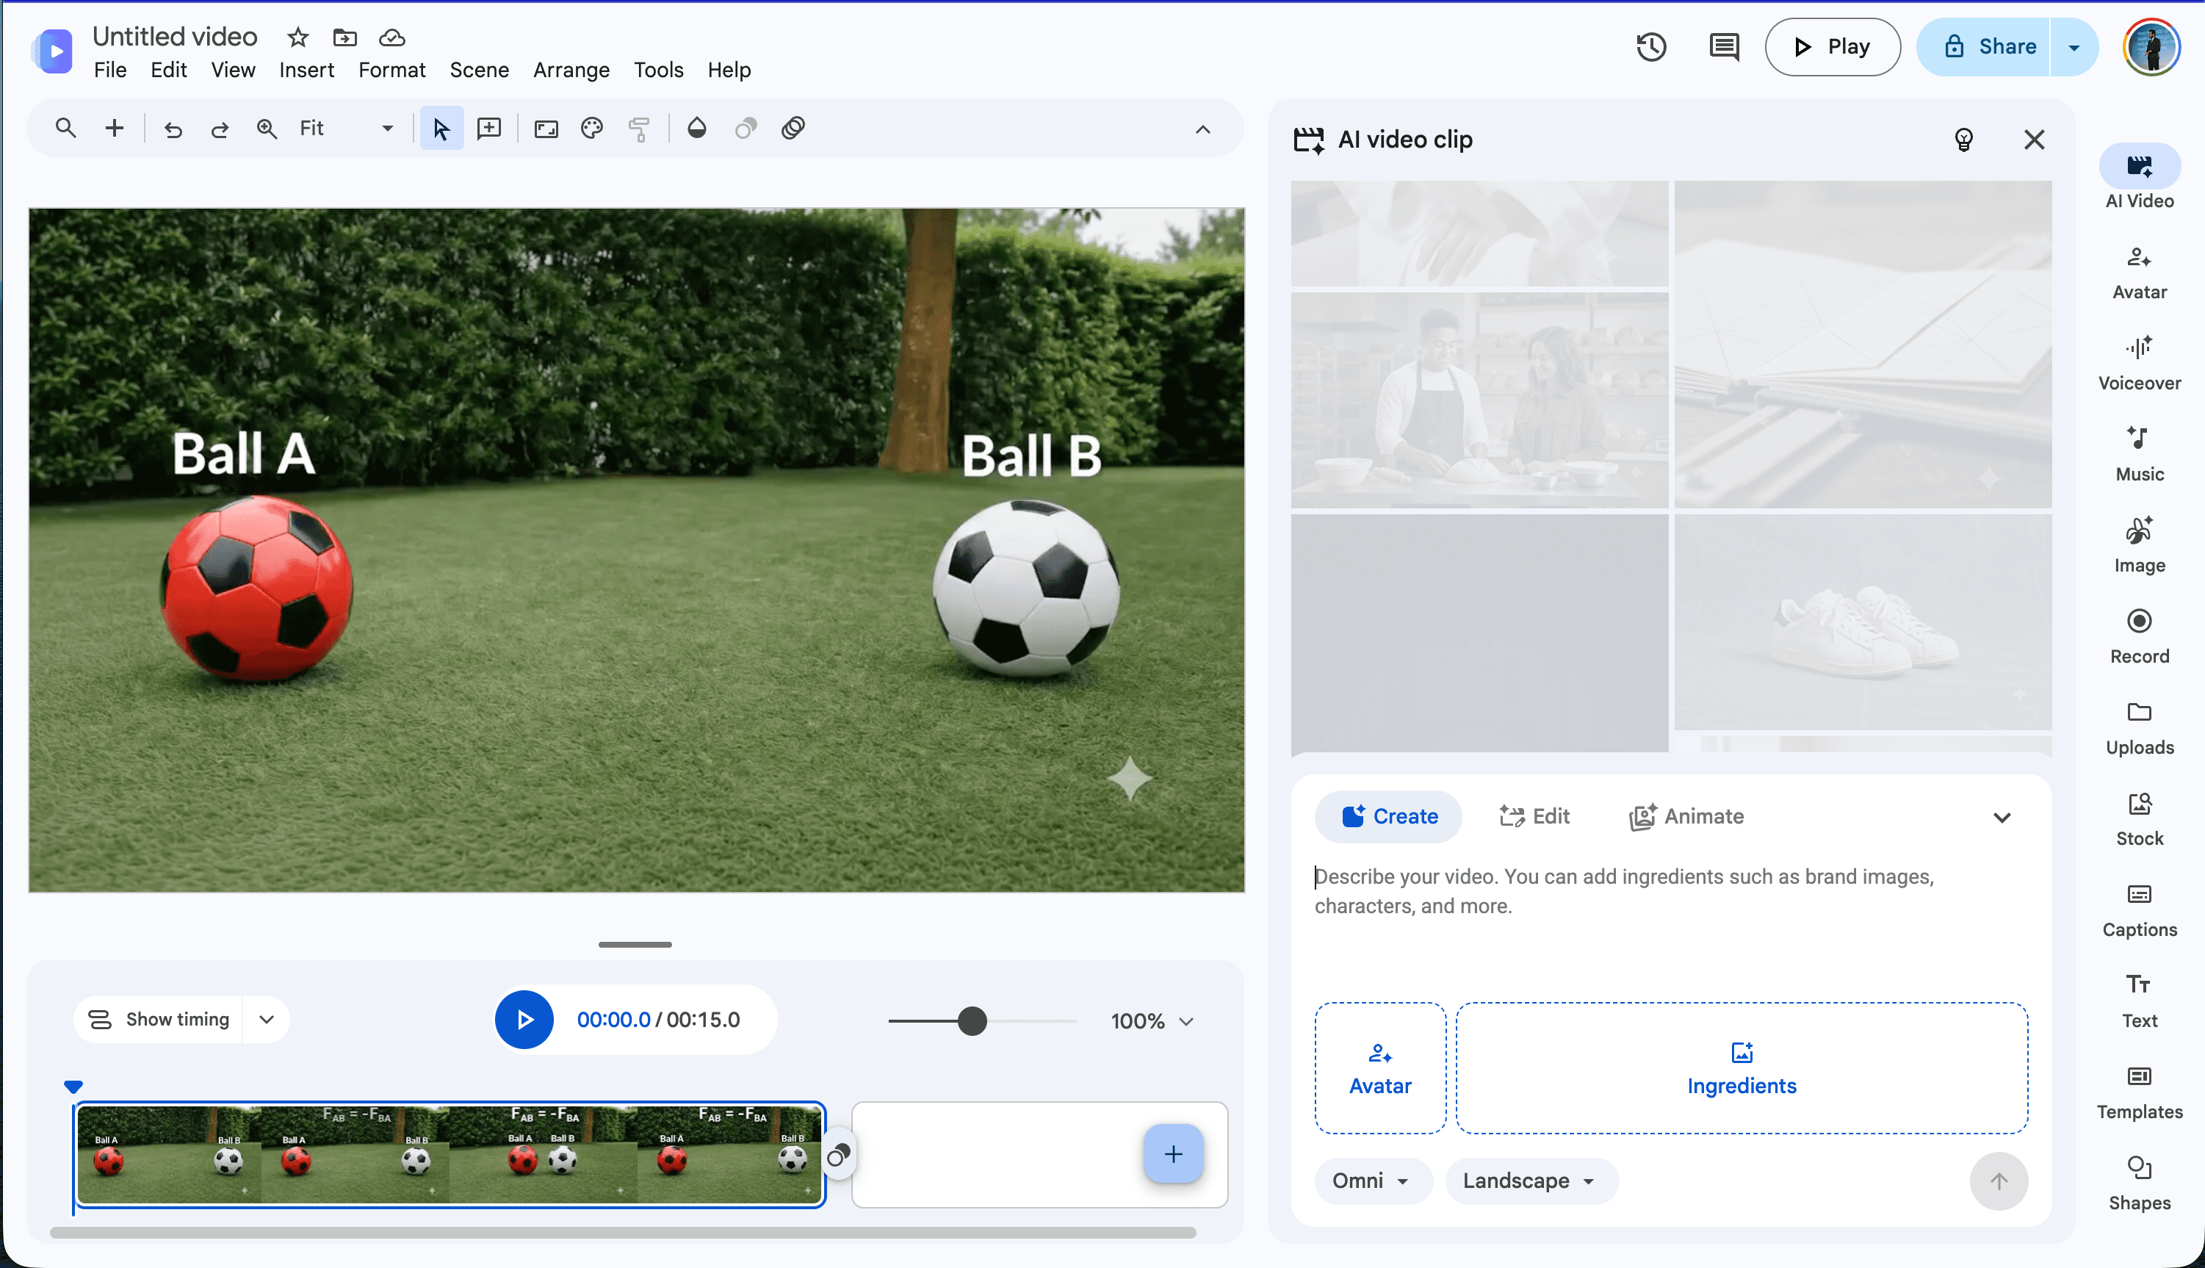Submit the prompt with arrow button
Image resolution: width=2205 pixels, height=1268 pixels.
click(1998, 1181)
